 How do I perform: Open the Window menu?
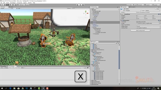click(x=30, y=3)
